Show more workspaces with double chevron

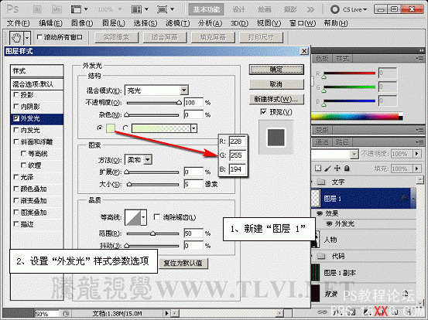point(310,9)
